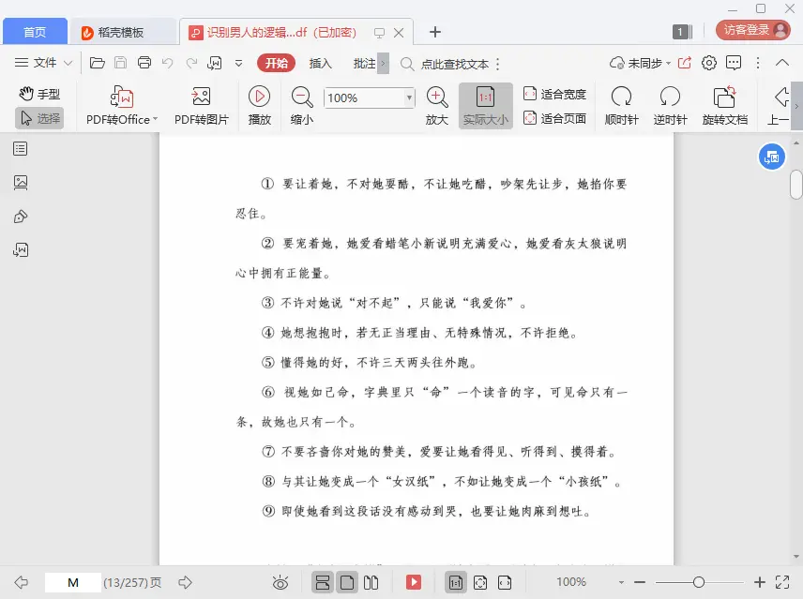Click the PDF convert icon in quick toolbar
The image size is (803, 599).
click(x=214, y=63)
